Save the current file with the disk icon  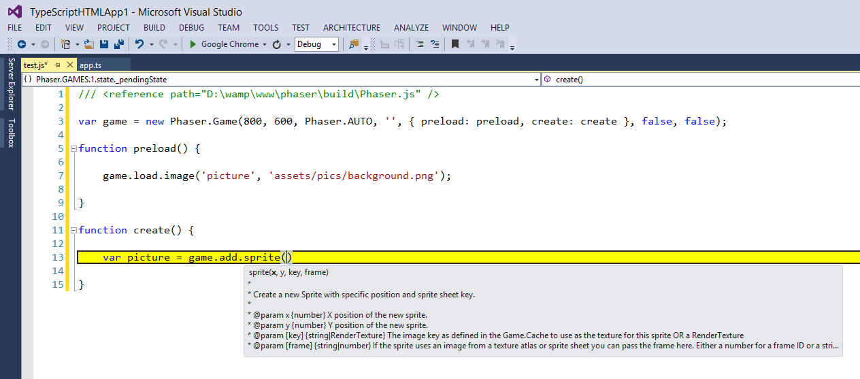point(104,44)
